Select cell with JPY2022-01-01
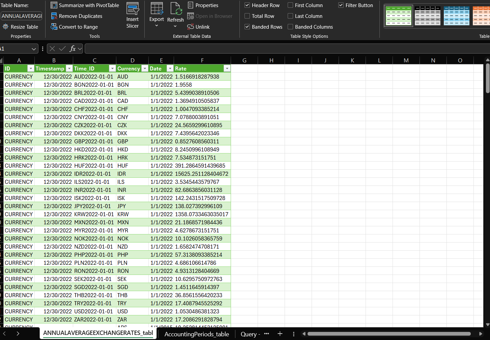Image resolution: width=490 pixels, height=340 pixels. (94, 206)
